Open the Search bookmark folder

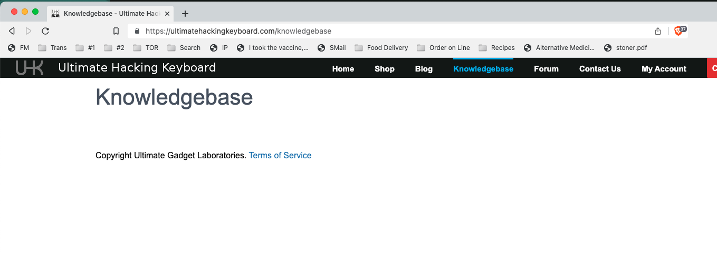(x=184, y=48)
